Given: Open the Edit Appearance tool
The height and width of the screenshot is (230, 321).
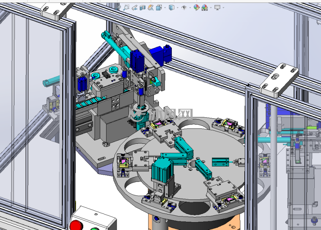Looking at the screenshot, I should [x=197, y=7].
